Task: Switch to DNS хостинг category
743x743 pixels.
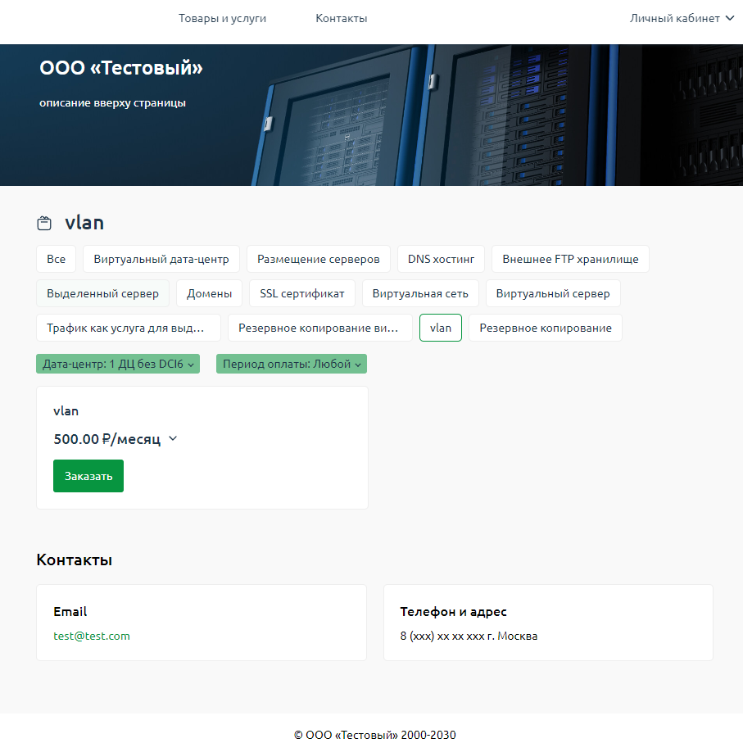Action: coord(441,259)
